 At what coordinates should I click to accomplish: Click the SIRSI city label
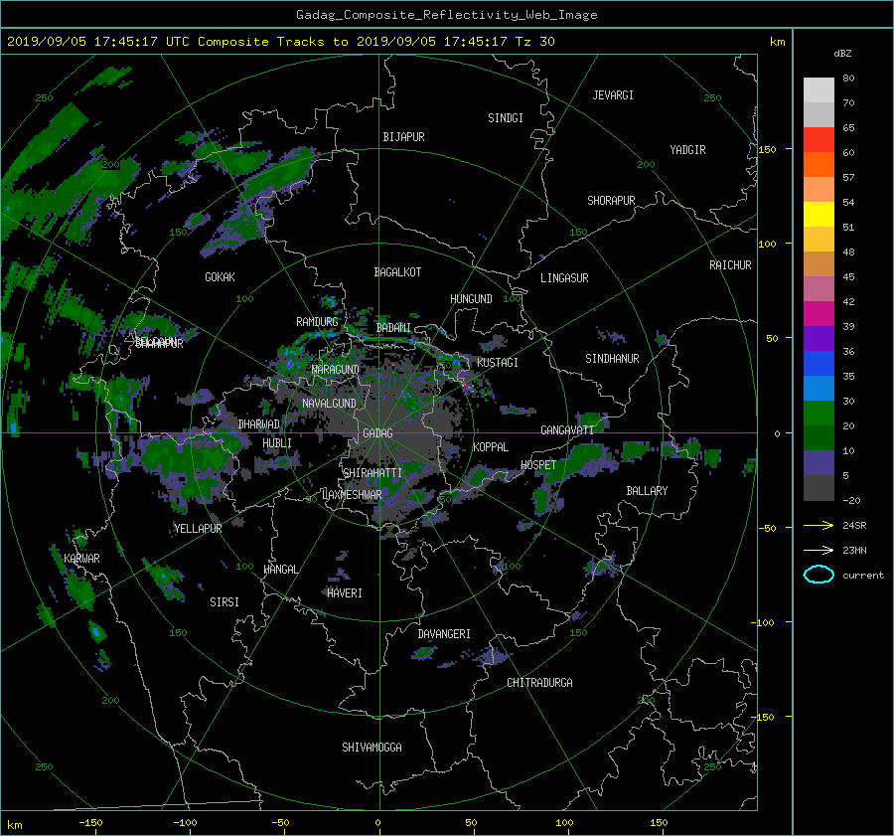(224, 602)
